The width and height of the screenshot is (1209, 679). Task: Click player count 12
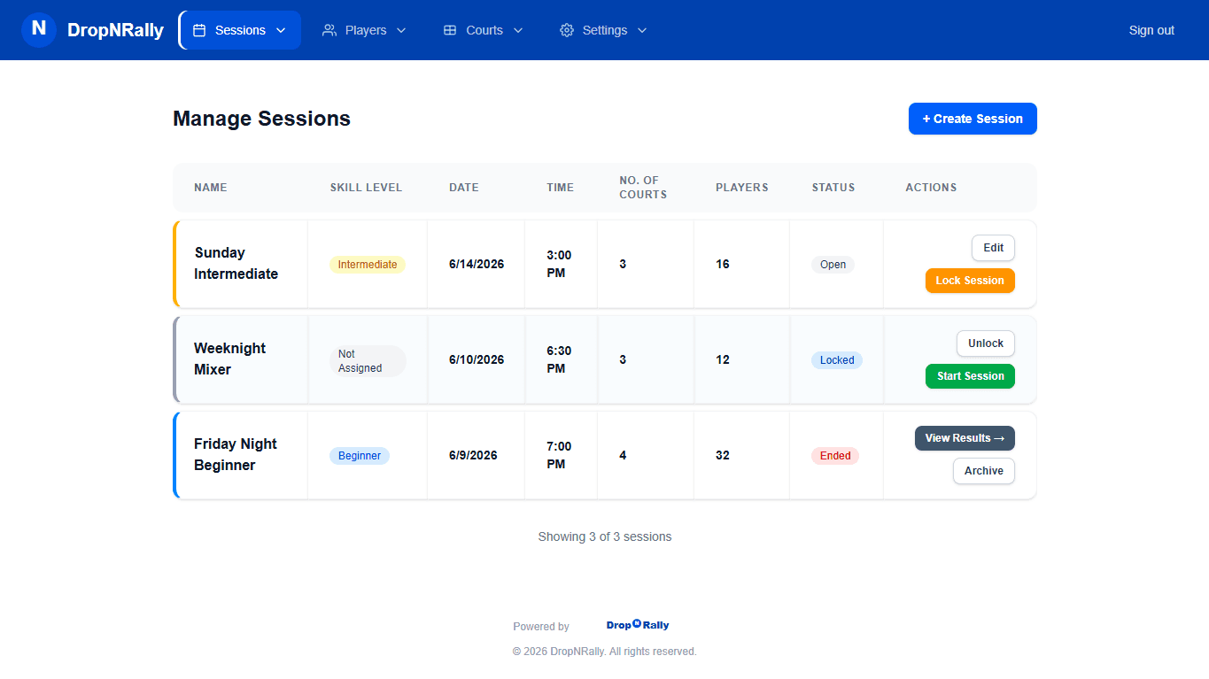(723, 359)
